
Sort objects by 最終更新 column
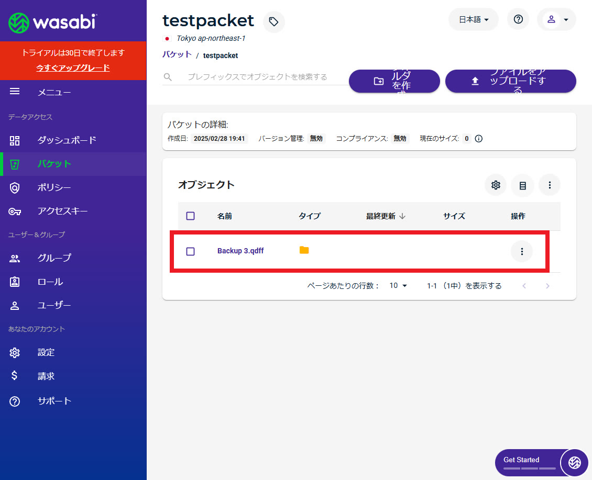386,216
